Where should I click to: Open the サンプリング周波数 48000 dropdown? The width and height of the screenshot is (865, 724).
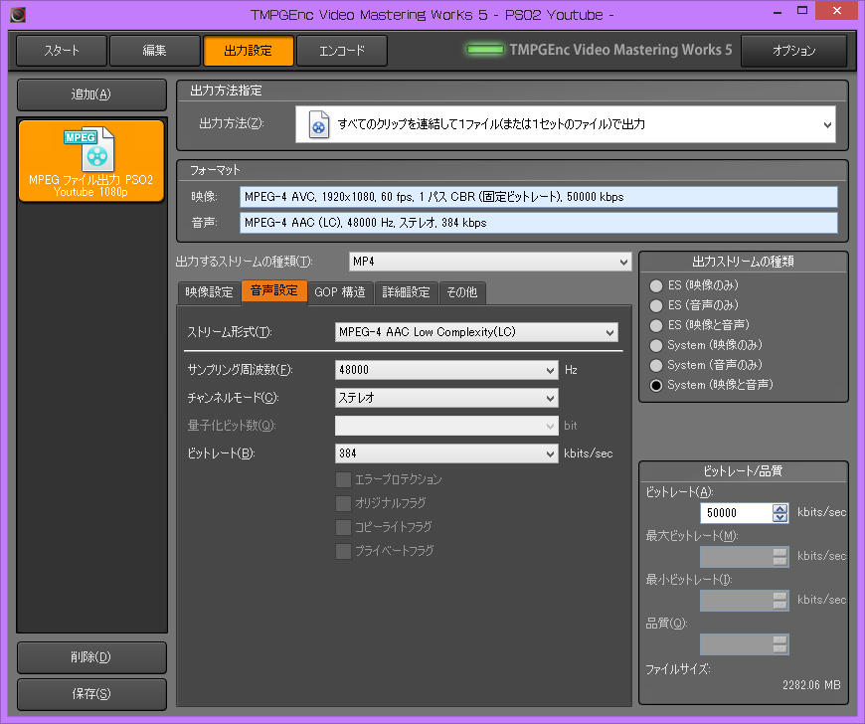point(446,370)
